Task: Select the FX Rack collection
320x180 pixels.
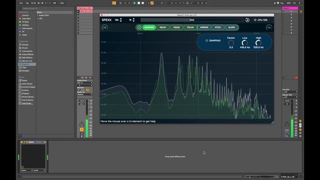Action: click(x=25, y=22)
